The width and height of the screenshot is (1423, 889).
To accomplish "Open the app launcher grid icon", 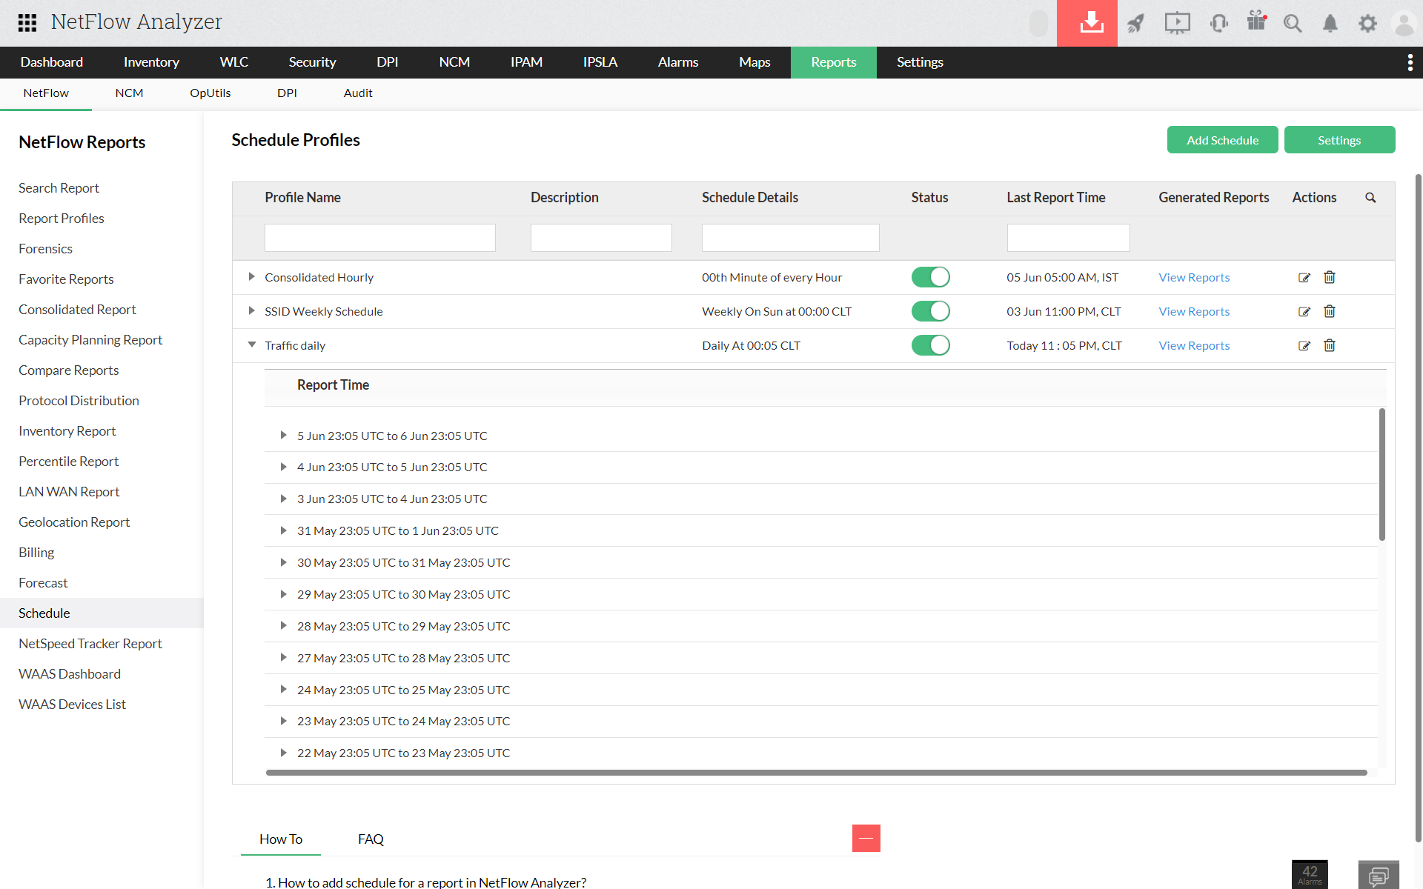I will coord(27,23).
